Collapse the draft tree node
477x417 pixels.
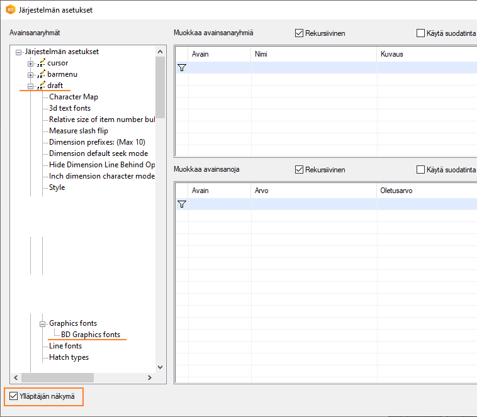point(30,86)
